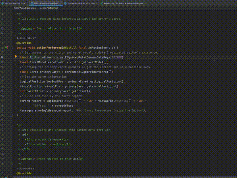The width and height of the screenshot is (237, 178).
Task: Click the fold end marker on line 24
Action: [12, 33]
